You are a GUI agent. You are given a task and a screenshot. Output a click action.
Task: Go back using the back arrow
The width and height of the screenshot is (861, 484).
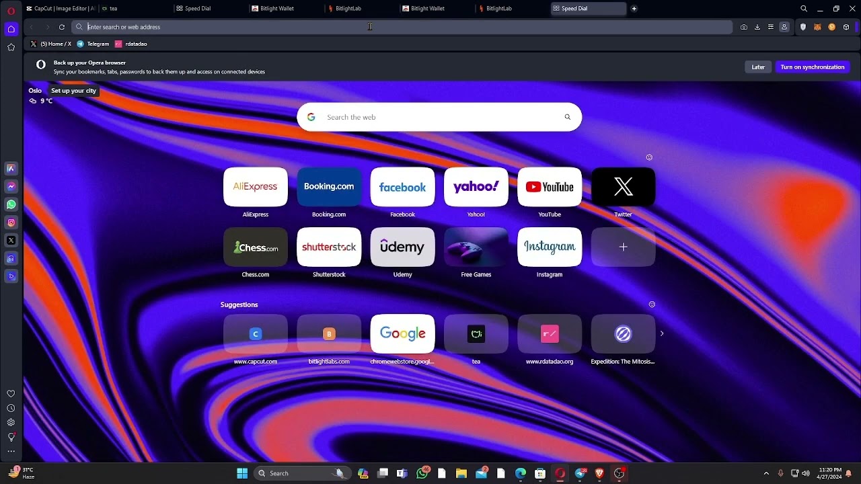pyautogui.click(x=32, y=27)
